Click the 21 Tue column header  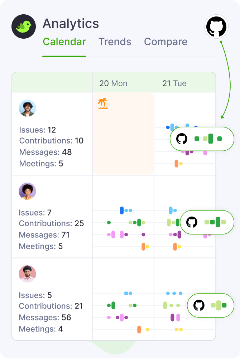(174, 83)
